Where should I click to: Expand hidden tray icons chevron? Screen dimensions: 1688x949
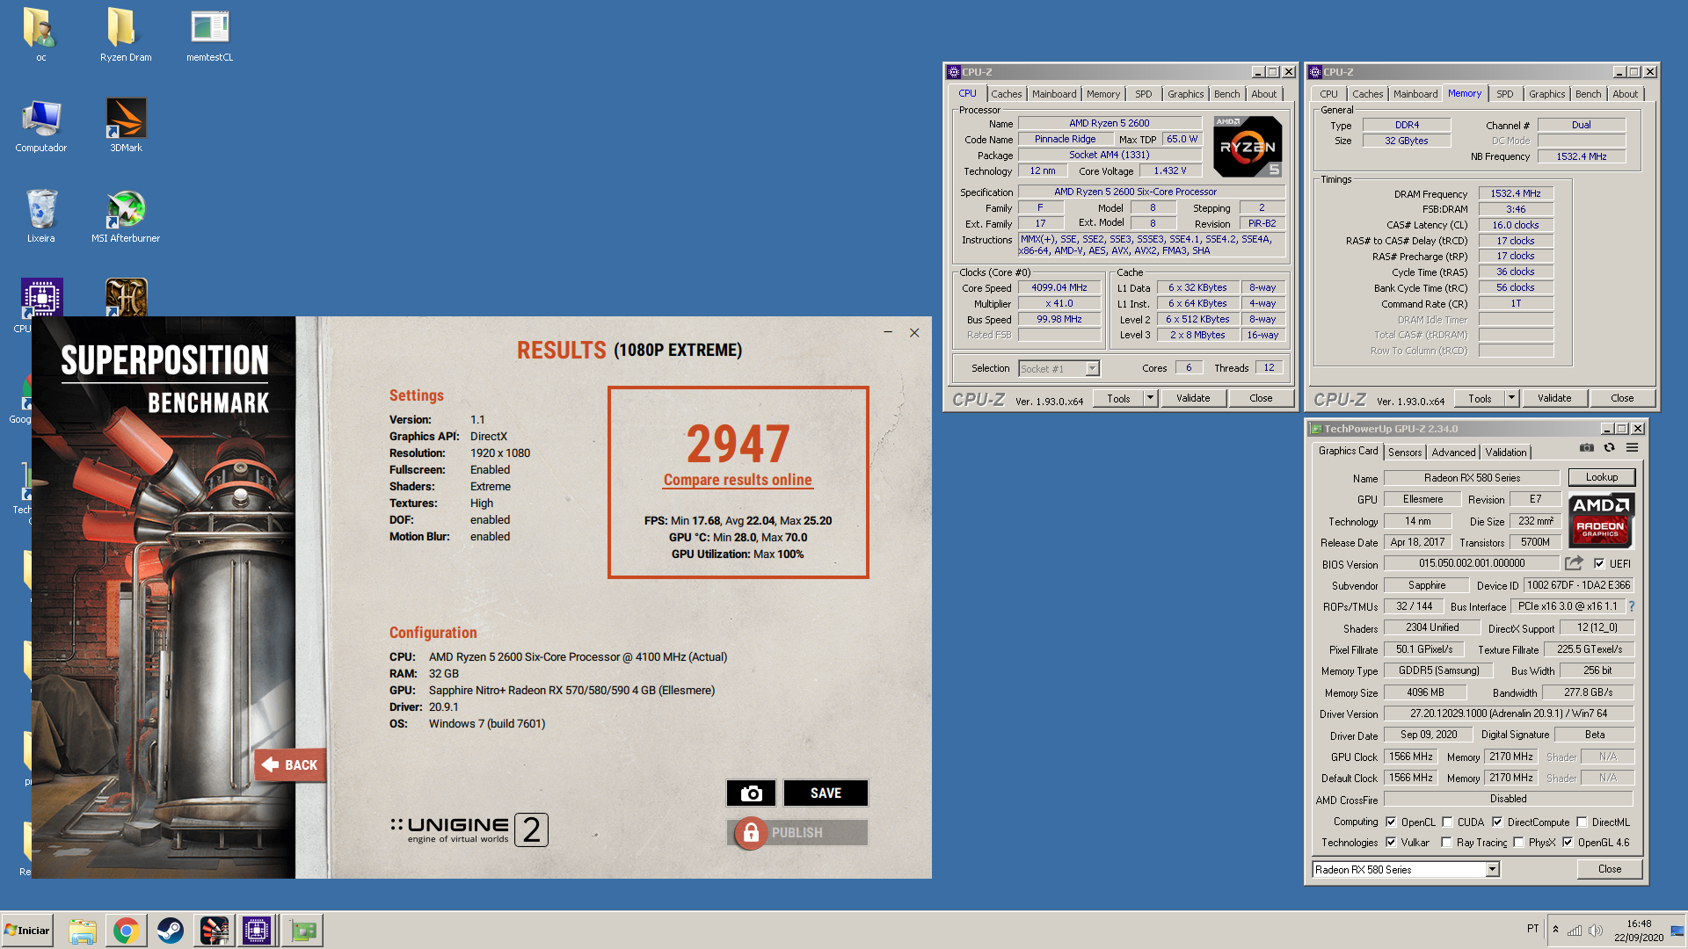(x=1555, y=930)
